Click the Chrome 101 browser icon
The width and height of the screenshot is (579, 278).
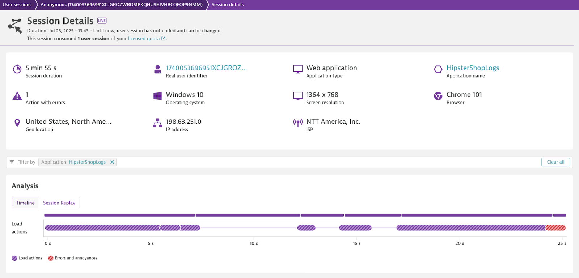(438, 96)
